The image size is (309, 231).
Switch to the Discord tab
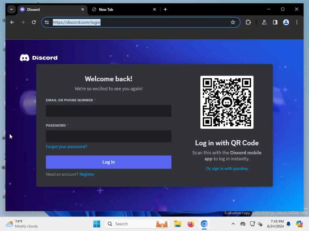(x=52, y=9)
